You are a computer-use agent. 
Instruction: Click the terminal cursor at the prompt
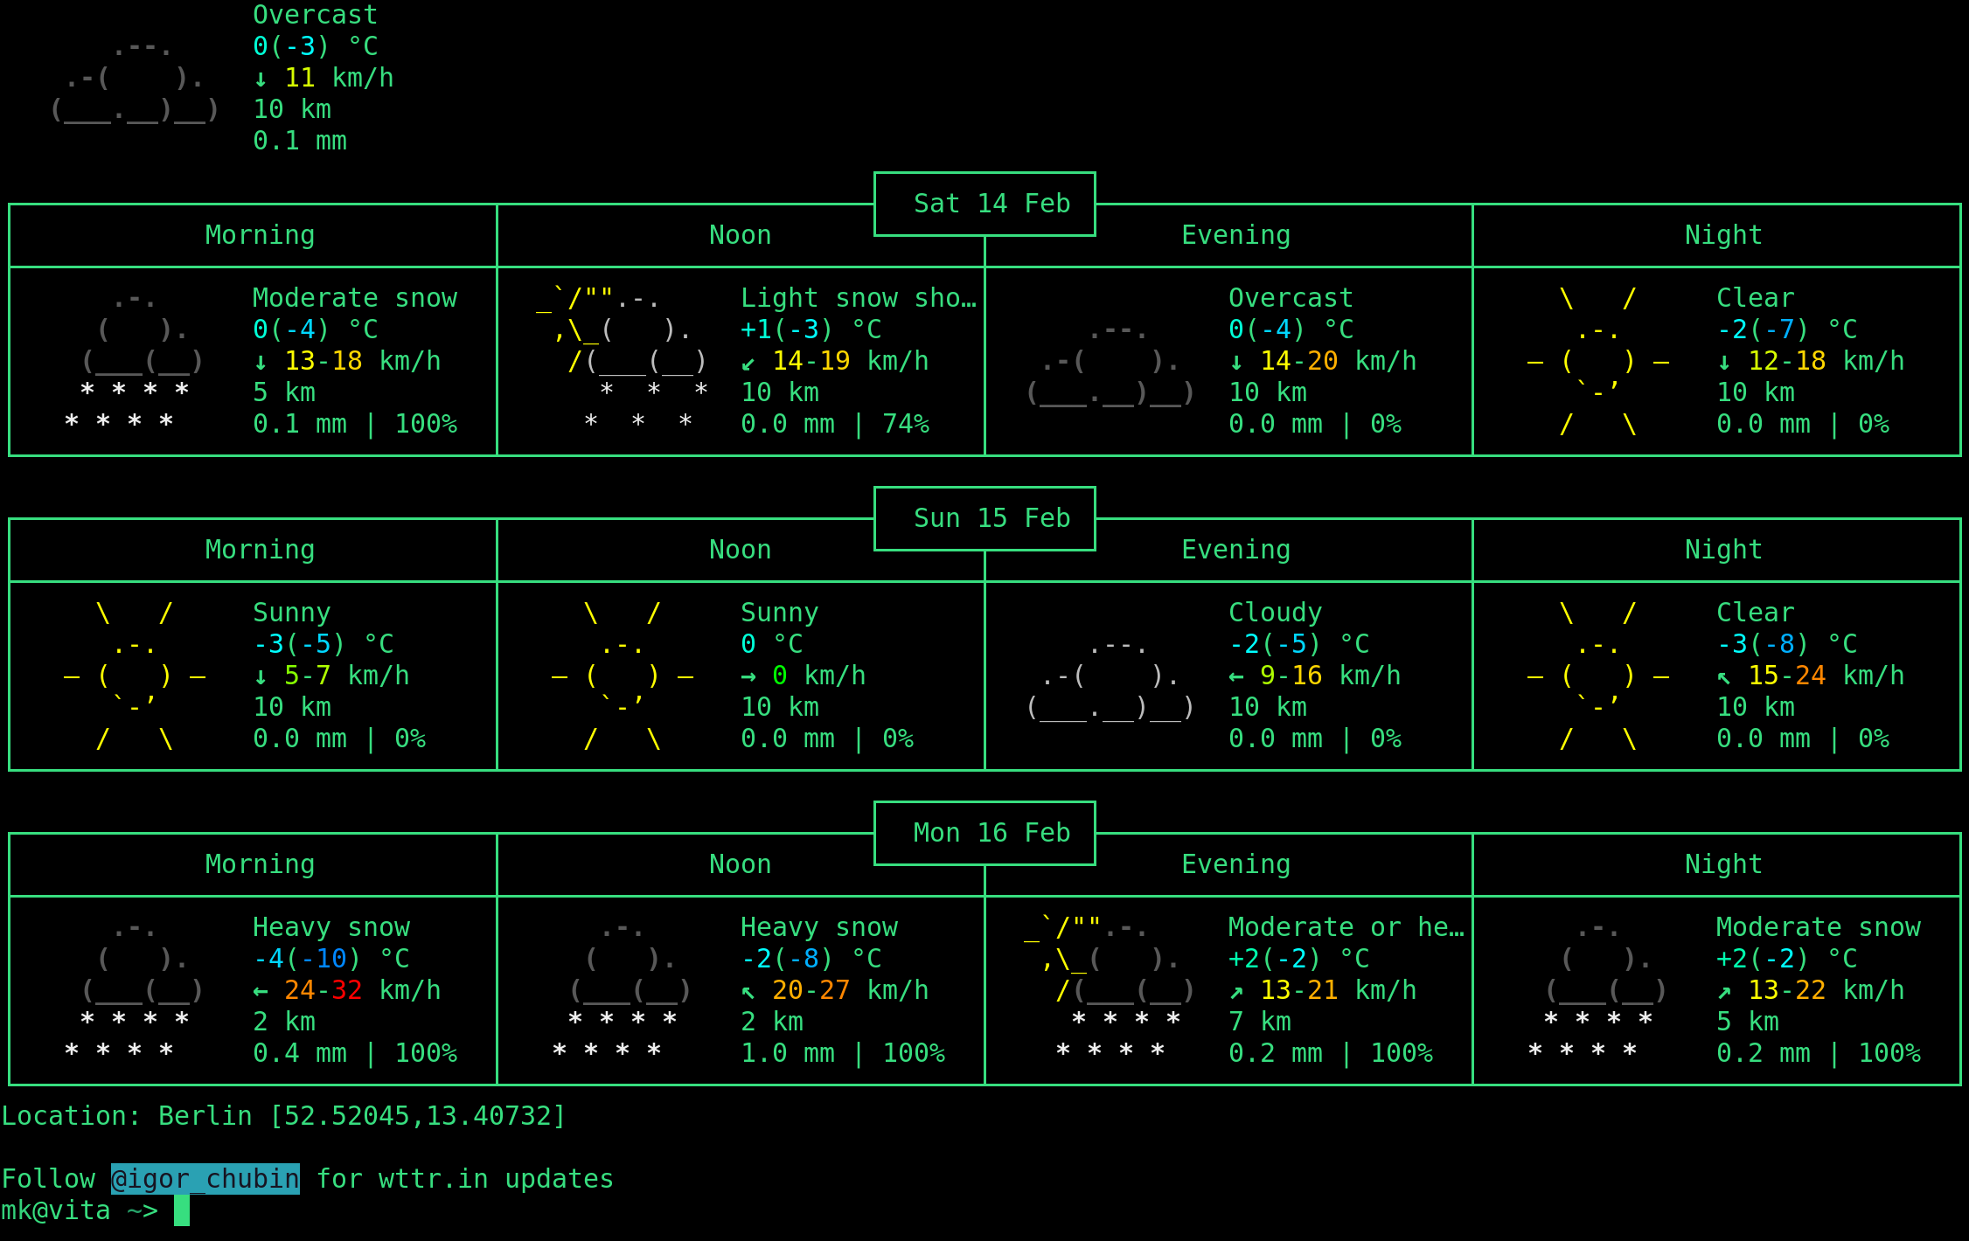(182, 1210)
